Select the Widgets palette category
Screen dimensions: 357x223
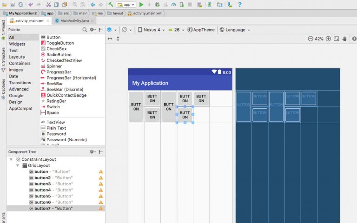coord(17,44)
